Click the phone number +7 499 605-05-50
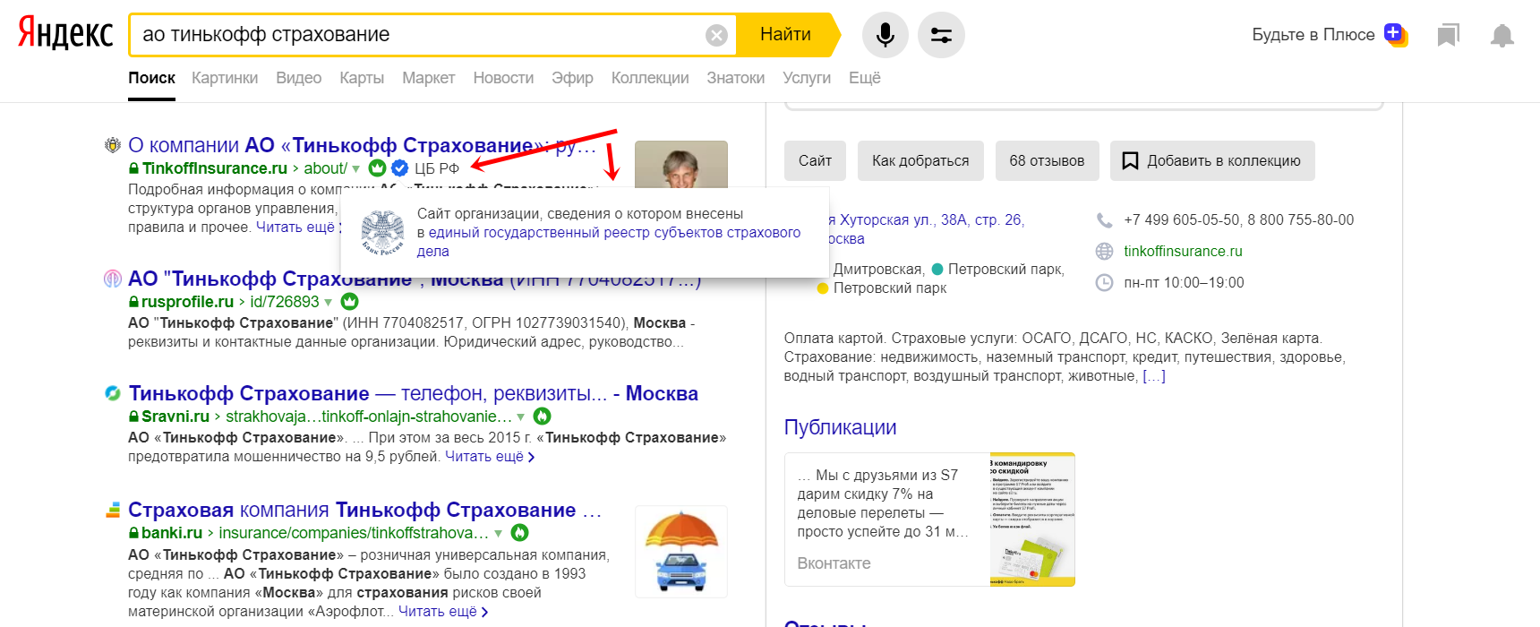 1182,220
